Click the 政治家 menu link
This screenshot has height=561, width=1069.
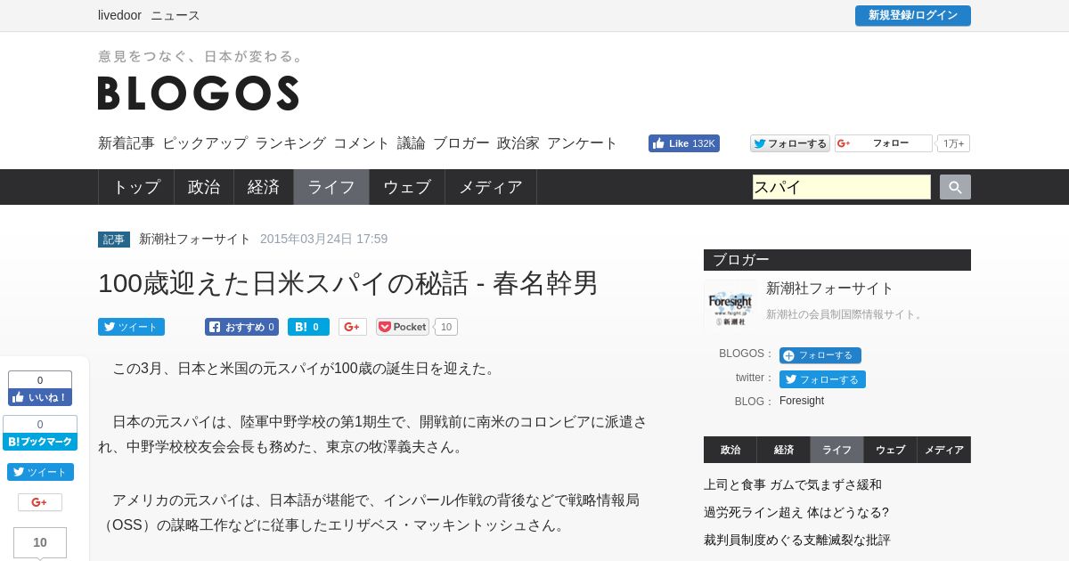tap(518, 143)
